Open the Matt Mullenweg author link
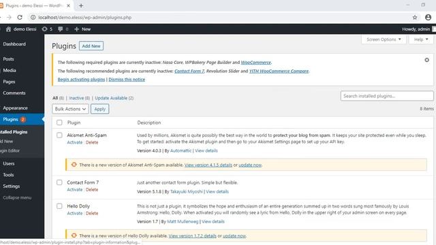 [183, 221]
